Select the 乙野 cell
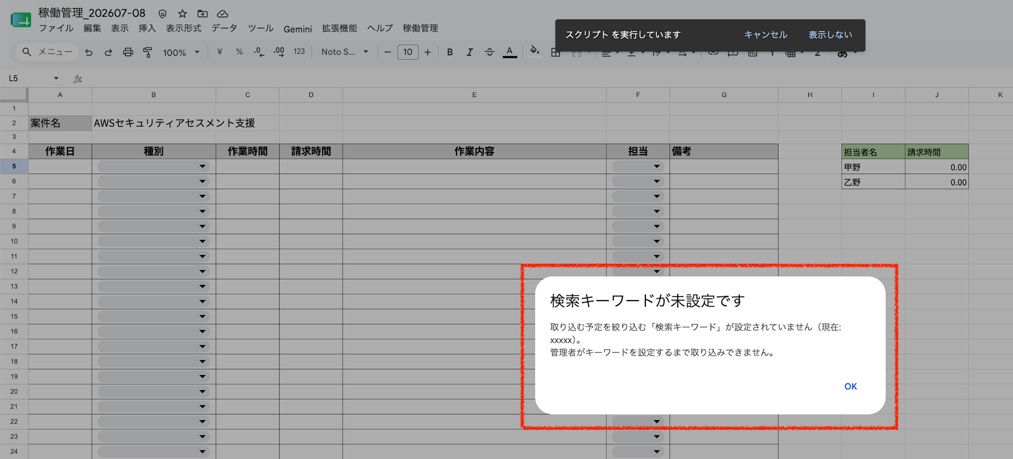 click(873, 182)
